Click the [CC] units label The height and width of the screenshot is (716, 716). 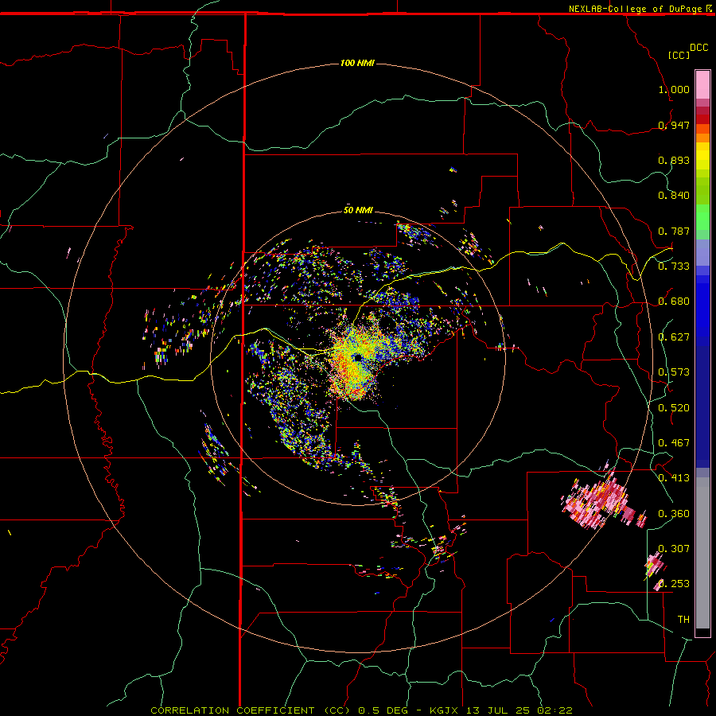point(679,55)
